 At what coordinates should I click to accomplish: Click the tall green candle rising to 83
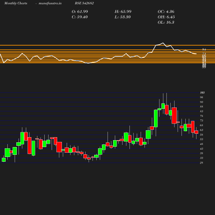(x=156, y=118)
